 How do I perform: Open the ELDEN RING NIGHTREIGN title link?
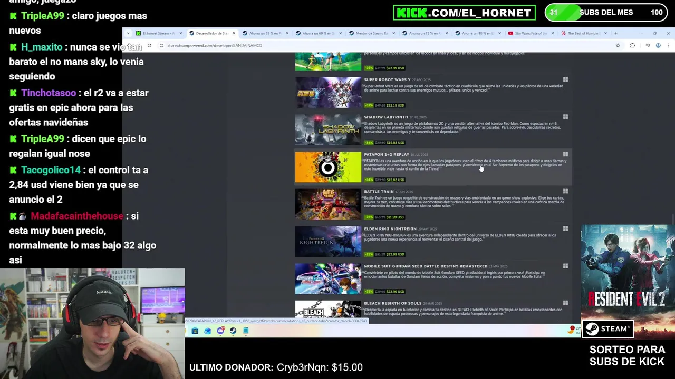[x=390, y=229]
